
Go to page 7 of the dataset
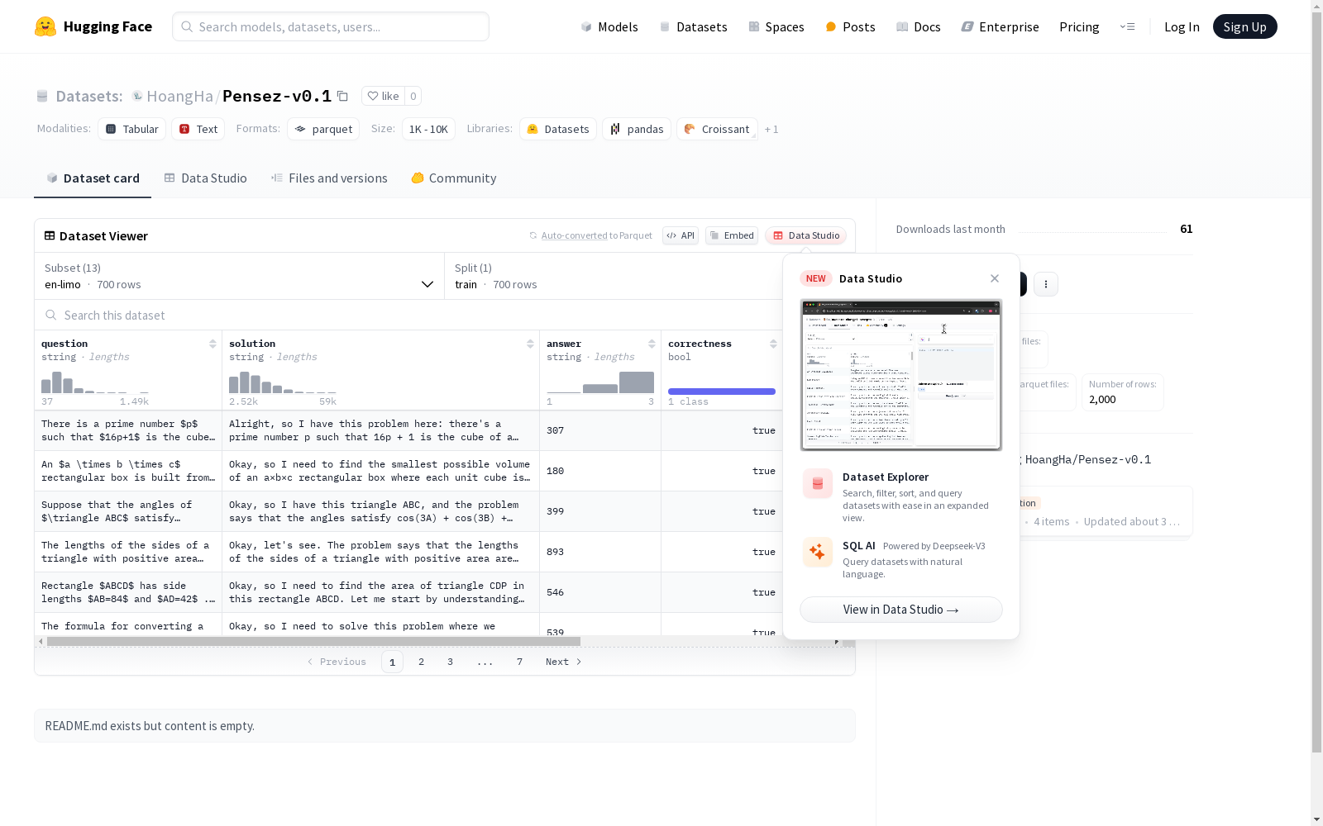[519, 662]
